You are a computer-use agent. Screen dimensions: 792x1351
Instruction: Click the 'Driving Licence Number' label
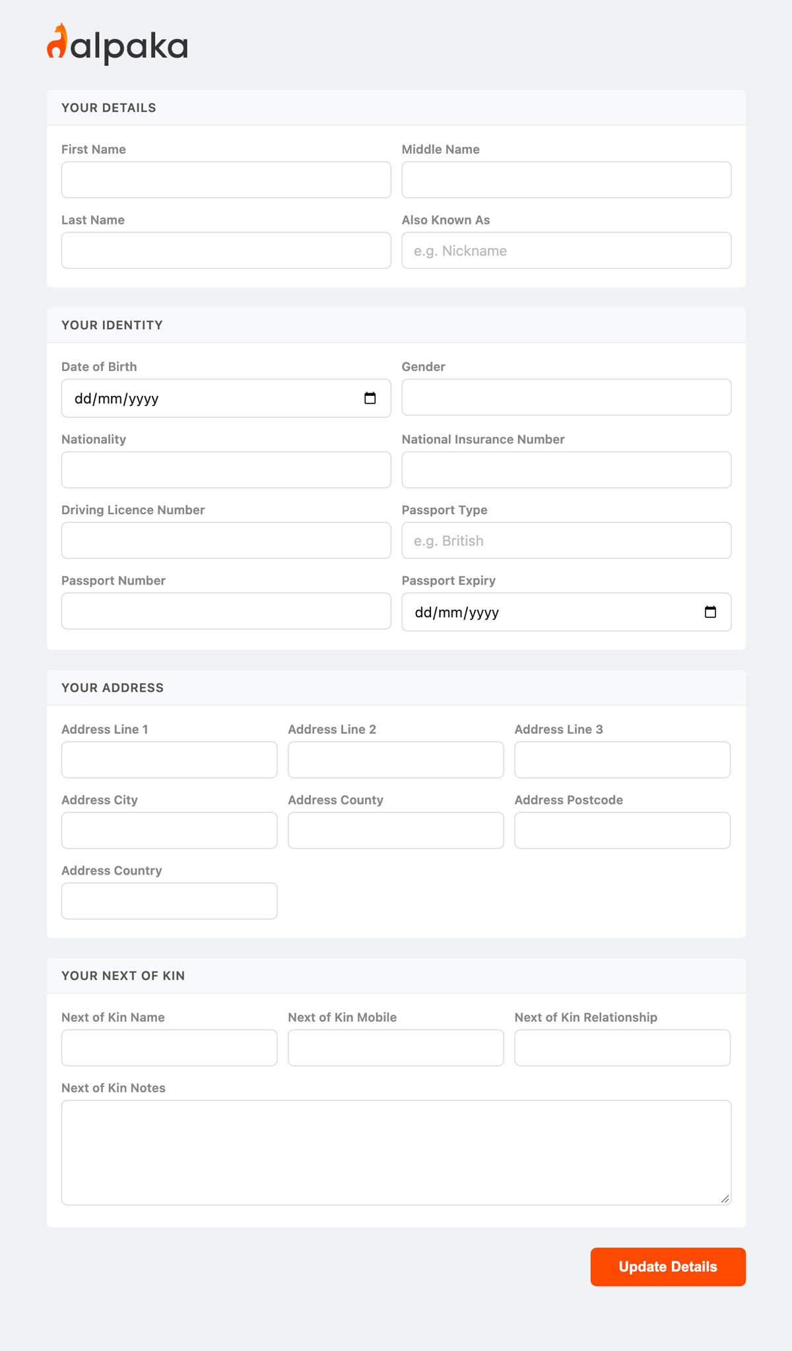click(133, 510)
